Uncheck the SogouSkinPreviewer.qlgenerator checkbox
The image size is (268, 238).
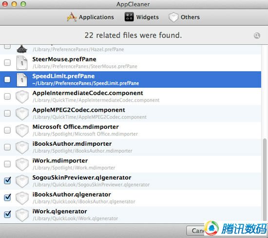point(7,180)
